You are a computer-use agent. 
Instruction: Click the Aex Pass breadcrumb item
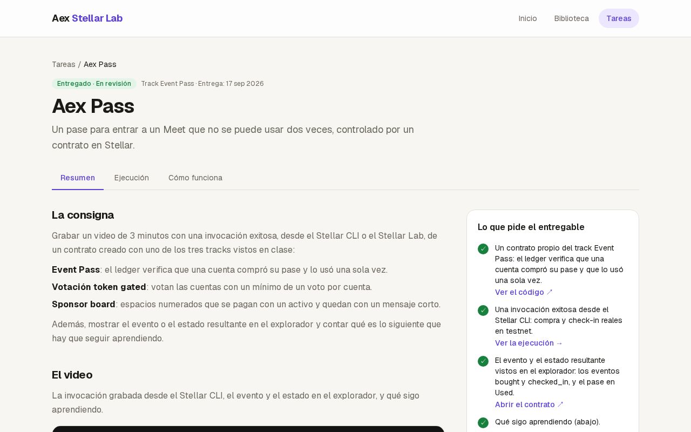point(100,64)
